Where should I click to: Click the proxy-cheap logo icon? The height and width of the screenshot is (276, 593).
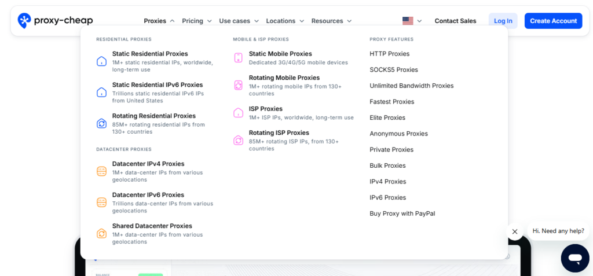coord(25,21)
